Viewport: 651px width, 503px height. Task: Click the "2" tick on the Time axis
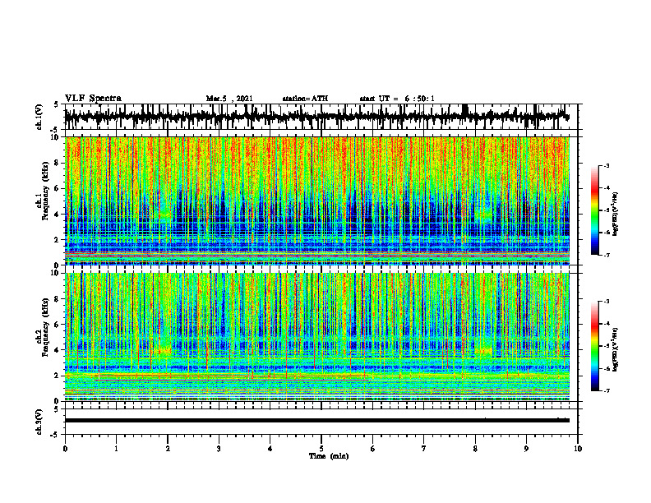(168, 449)
